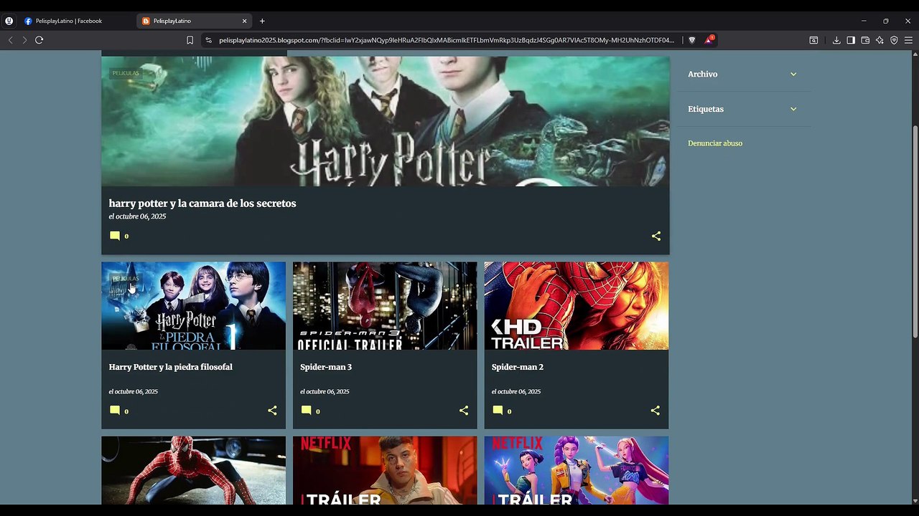The height and width of the screenshot is (516, 919).
Task: Open the Leo AI sparkle icon
Action: point(880,40)
